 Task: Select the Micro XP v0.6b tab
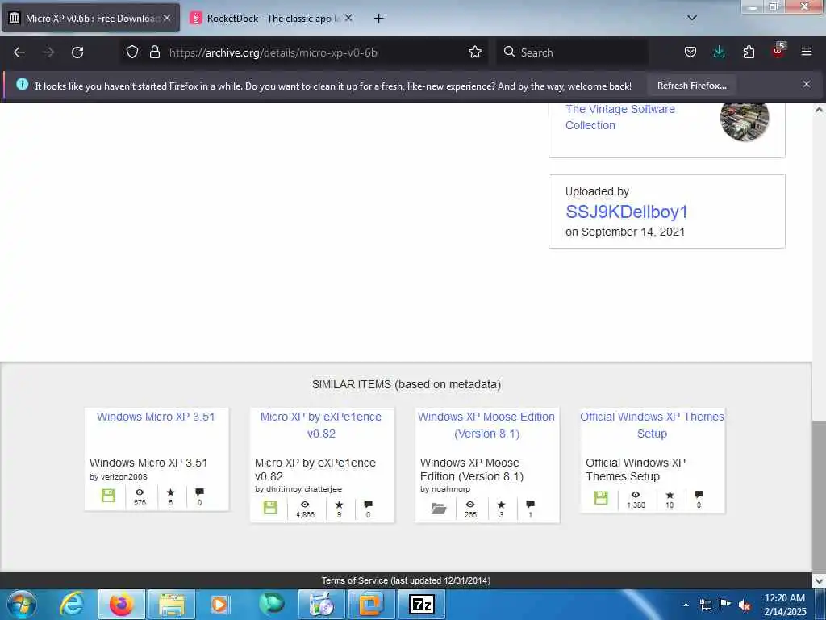(x=91, y=19)
